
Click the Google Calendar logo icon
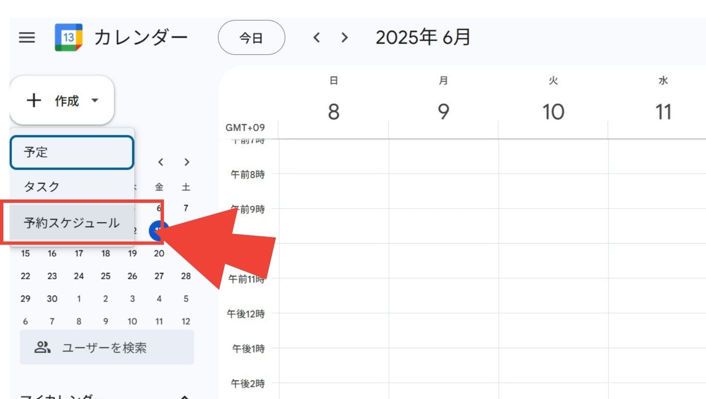tap(69, 37)
